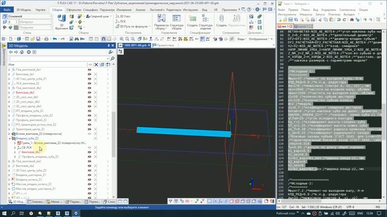
Task: Switch to the 3D Модель ribbon tab
Action: point(24,10)
